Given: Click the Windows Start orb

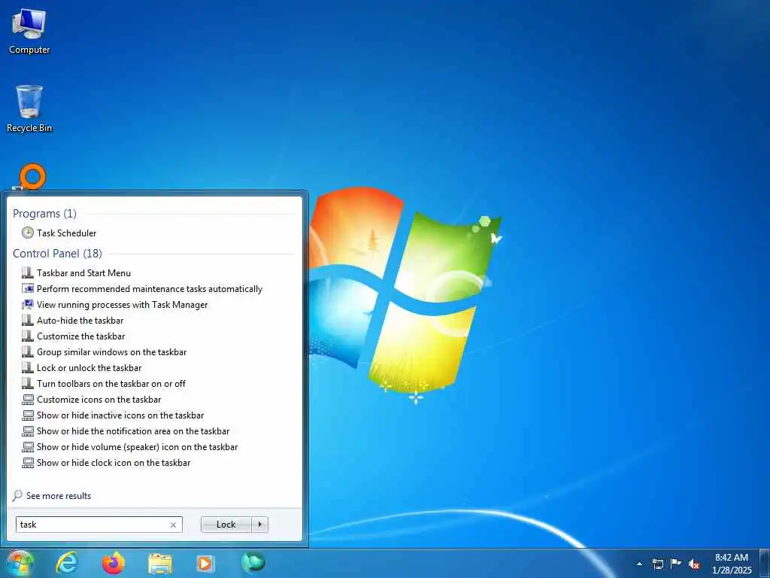Looking at the screenshot, I should [20, 563].
